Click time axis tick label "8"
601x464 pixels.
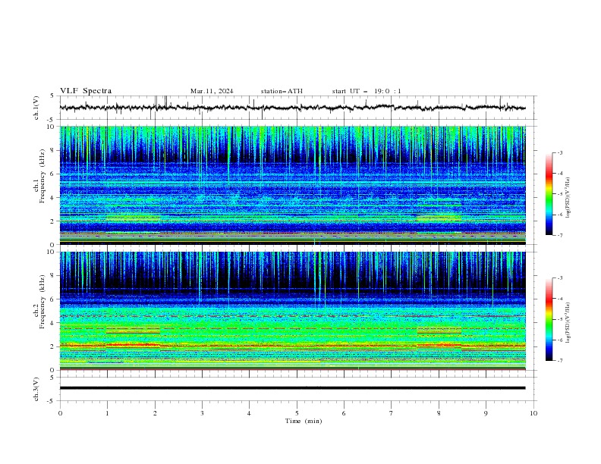(439, 413)
